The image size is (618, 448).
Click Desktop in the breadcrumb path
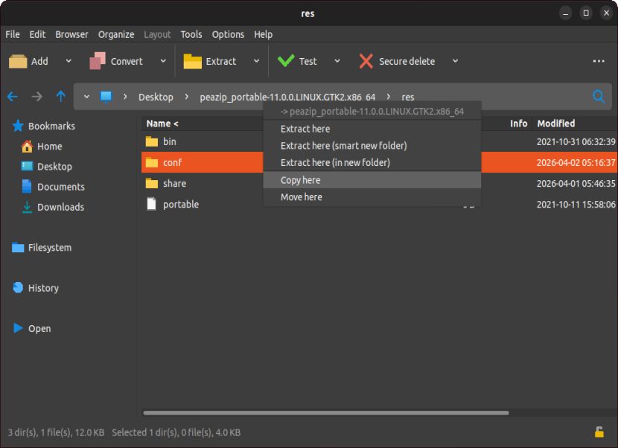click(156, 97)
